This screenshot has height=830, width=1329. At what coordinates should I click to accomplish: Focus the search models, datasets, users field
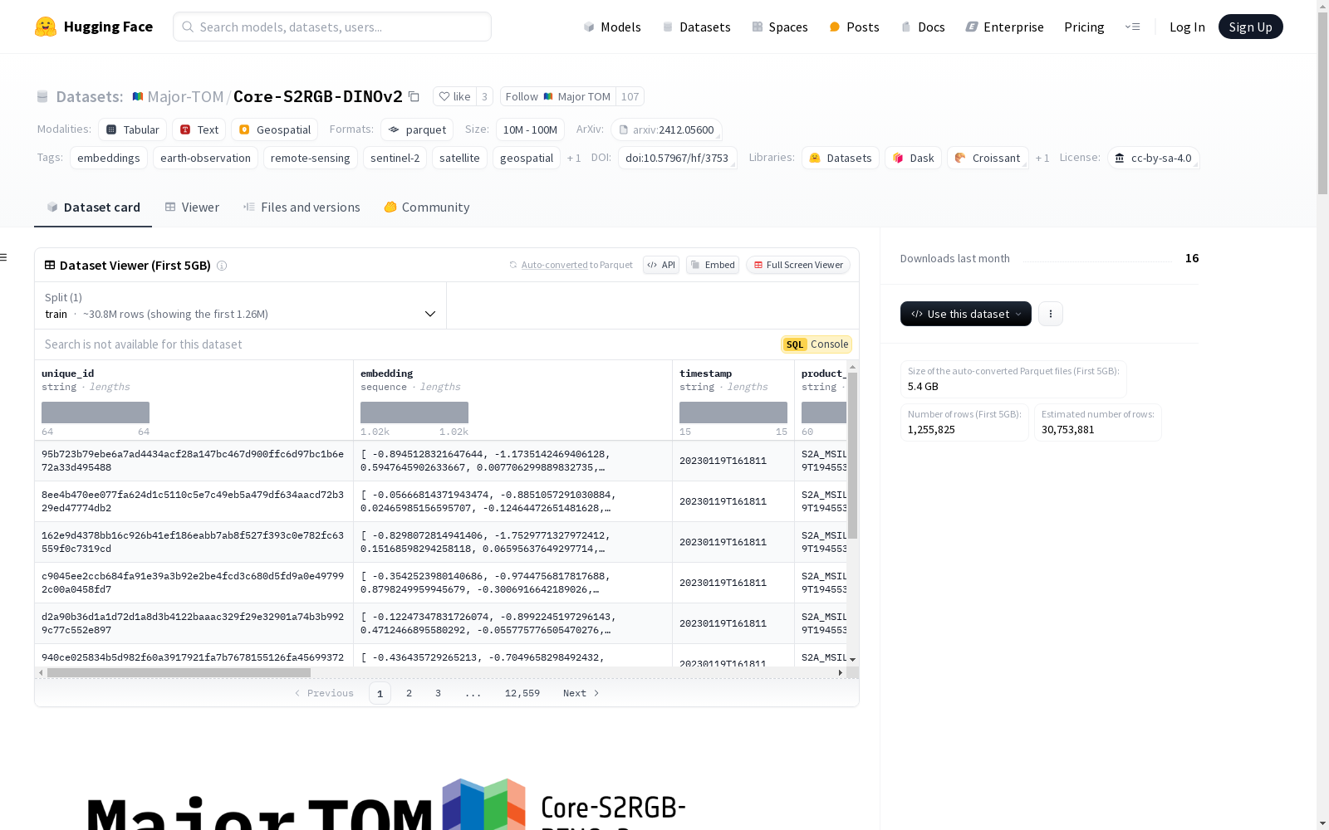point(332,27)
